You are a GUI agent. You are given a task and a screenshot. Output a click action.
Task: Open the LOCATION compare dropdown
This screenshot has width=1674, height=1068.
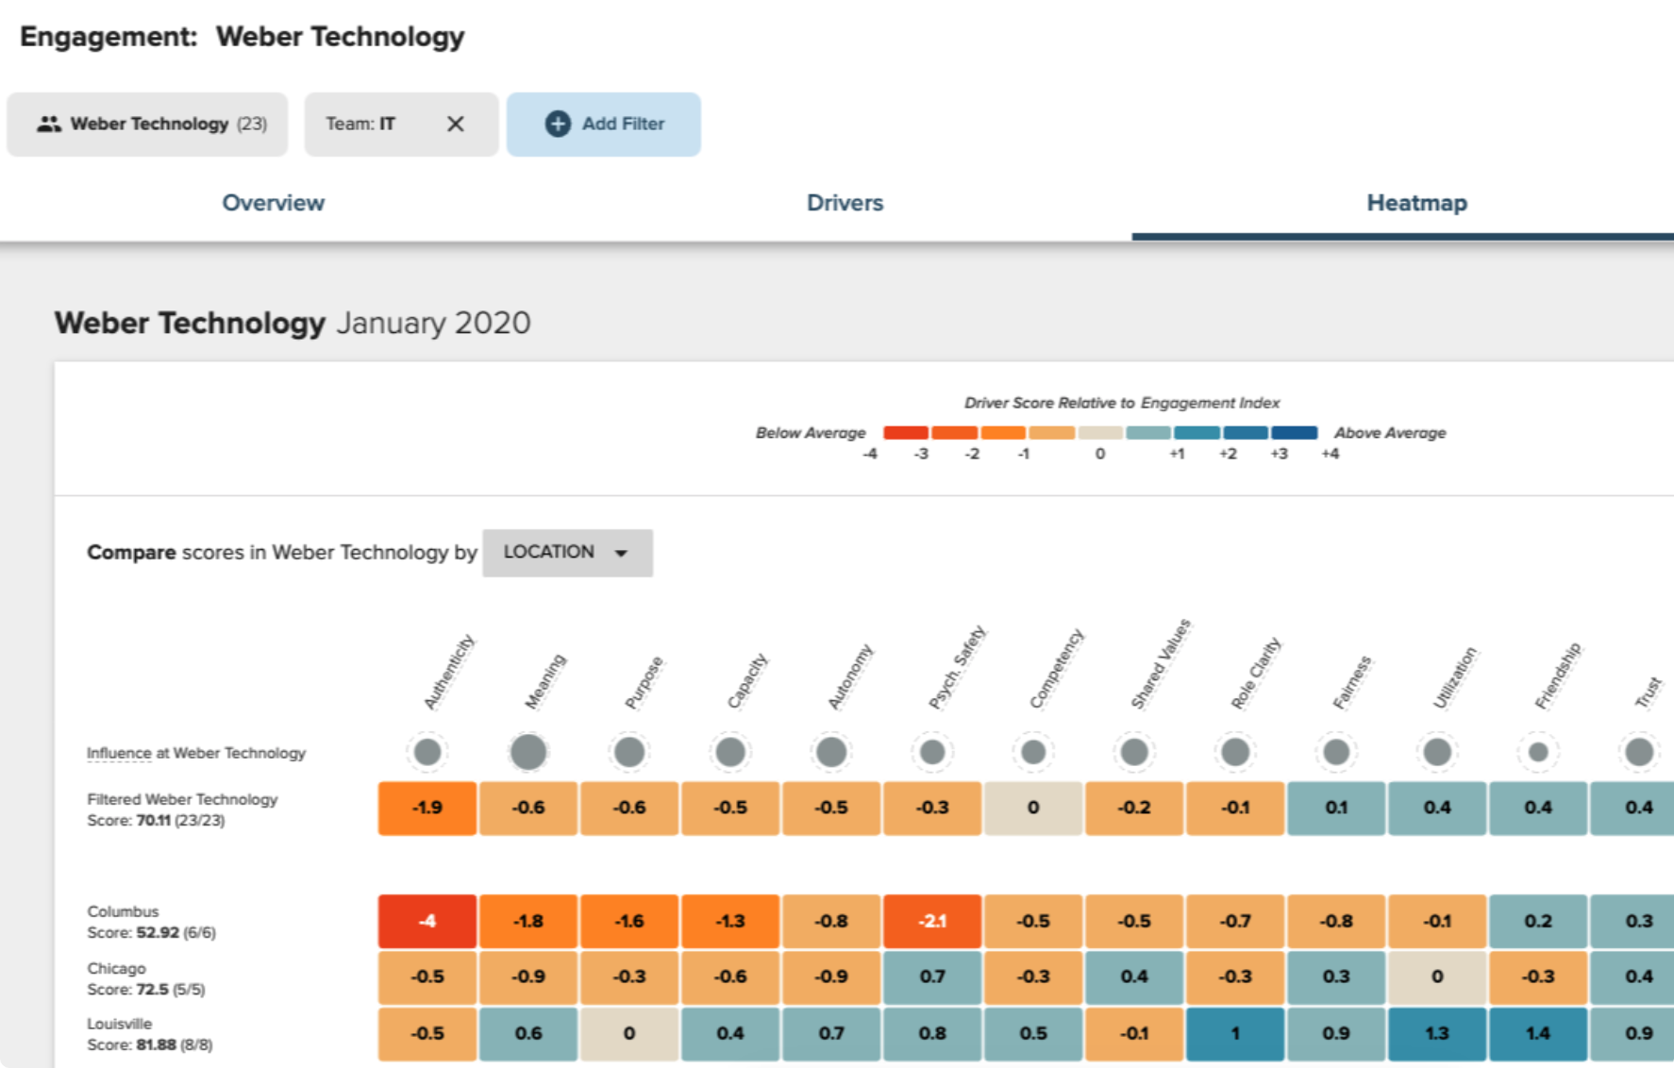click(567, 552)
